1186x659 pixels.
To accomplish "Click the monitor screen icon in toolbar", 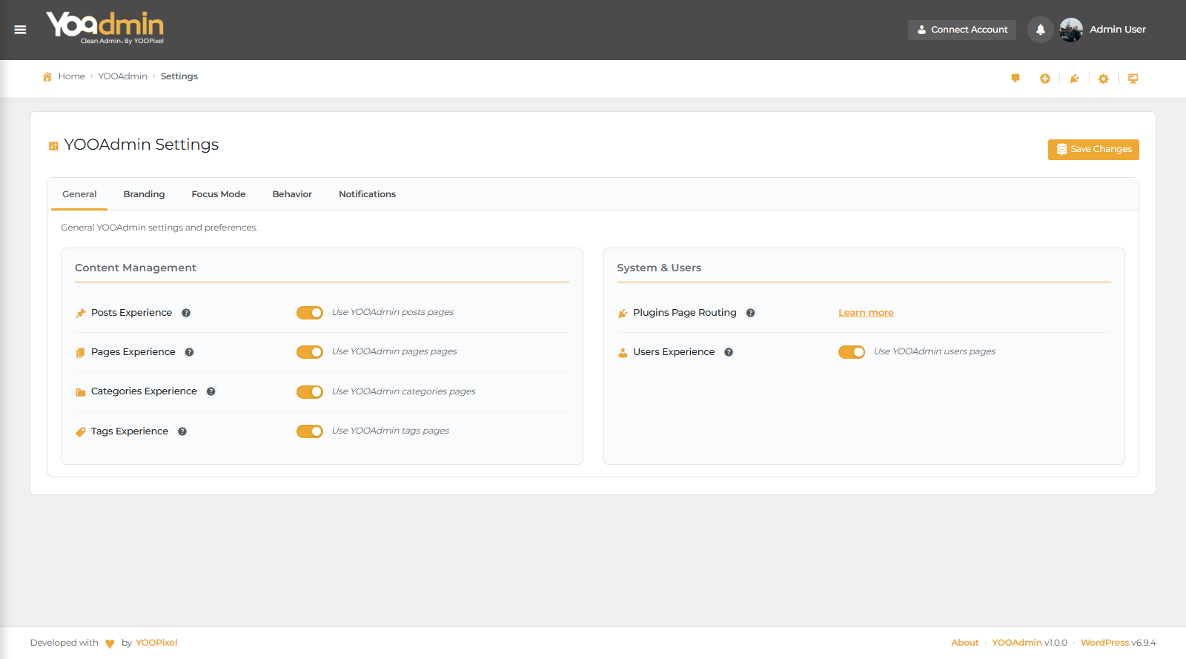I will tap(1133, 79).
